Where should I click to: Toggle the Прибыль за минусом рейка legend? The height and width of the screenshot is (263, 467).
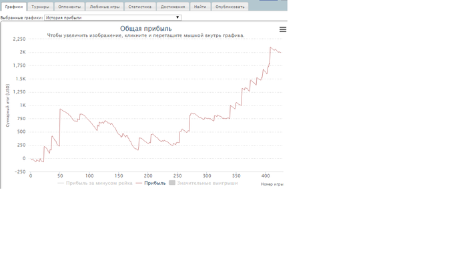click(95, 183)
